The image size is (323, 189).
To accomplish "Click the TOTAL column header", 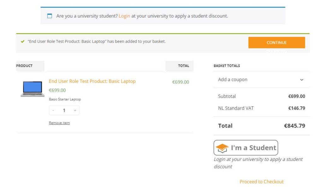I will coord(183,66).
